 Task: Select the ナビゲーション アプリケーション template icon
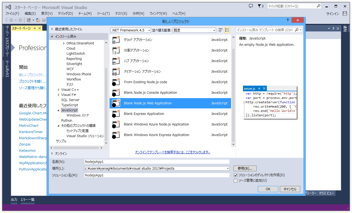click(116, 72)
